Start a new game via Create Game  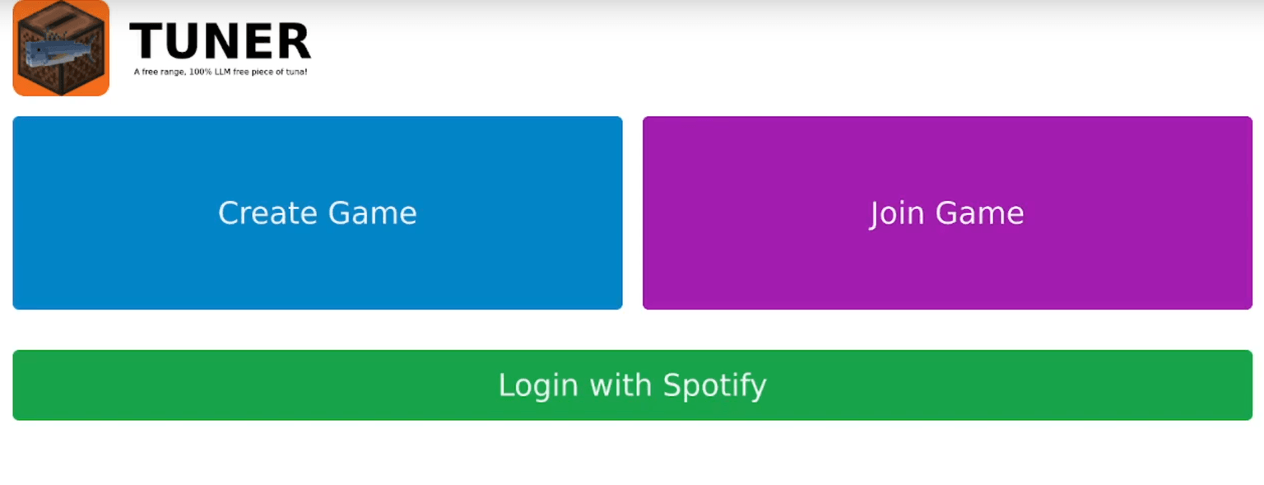coord(317,212)
